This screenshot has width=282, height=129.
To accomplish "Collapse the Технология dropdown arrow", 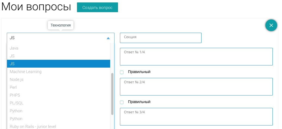I will tap(108, 38).
